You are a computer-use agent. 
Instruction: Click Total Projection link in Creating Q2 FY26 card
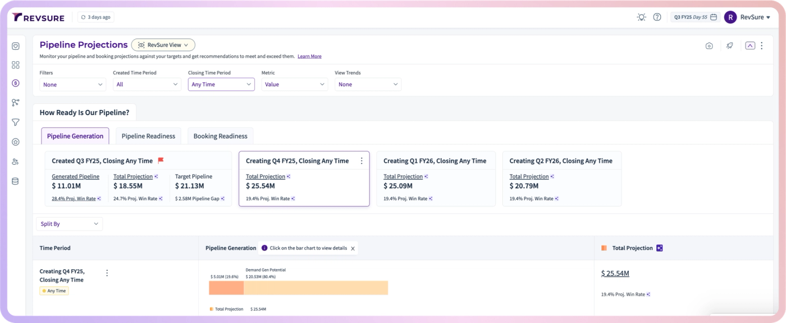(529, 176)
